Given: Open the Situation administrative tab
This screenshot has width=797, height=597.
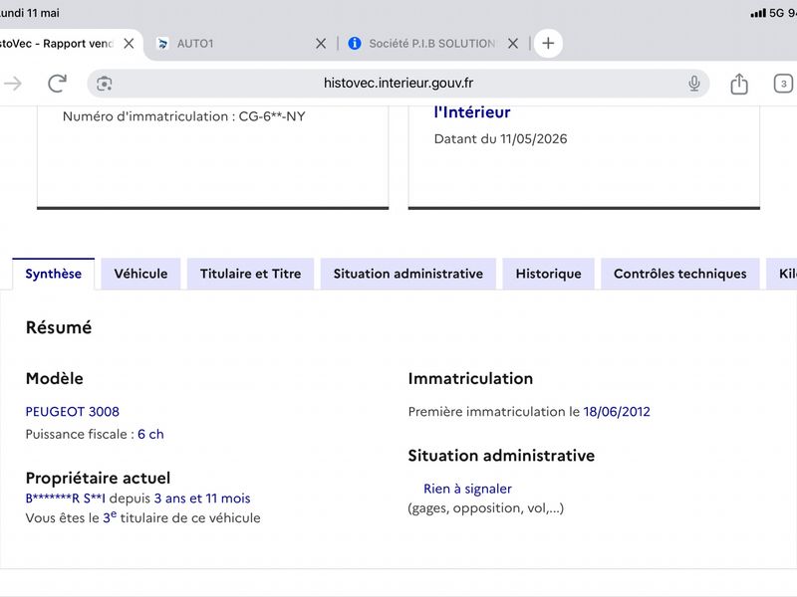Looking at the screenshot, I should pyautogui.click(x=408, y=274).
